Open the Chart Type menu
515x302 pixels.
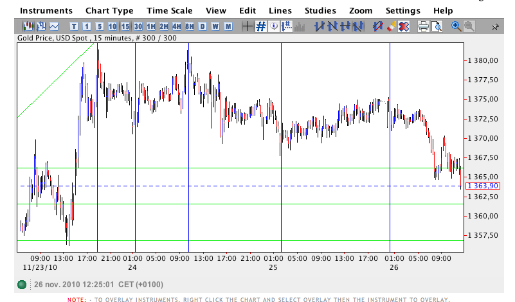(x=109, y=10)
